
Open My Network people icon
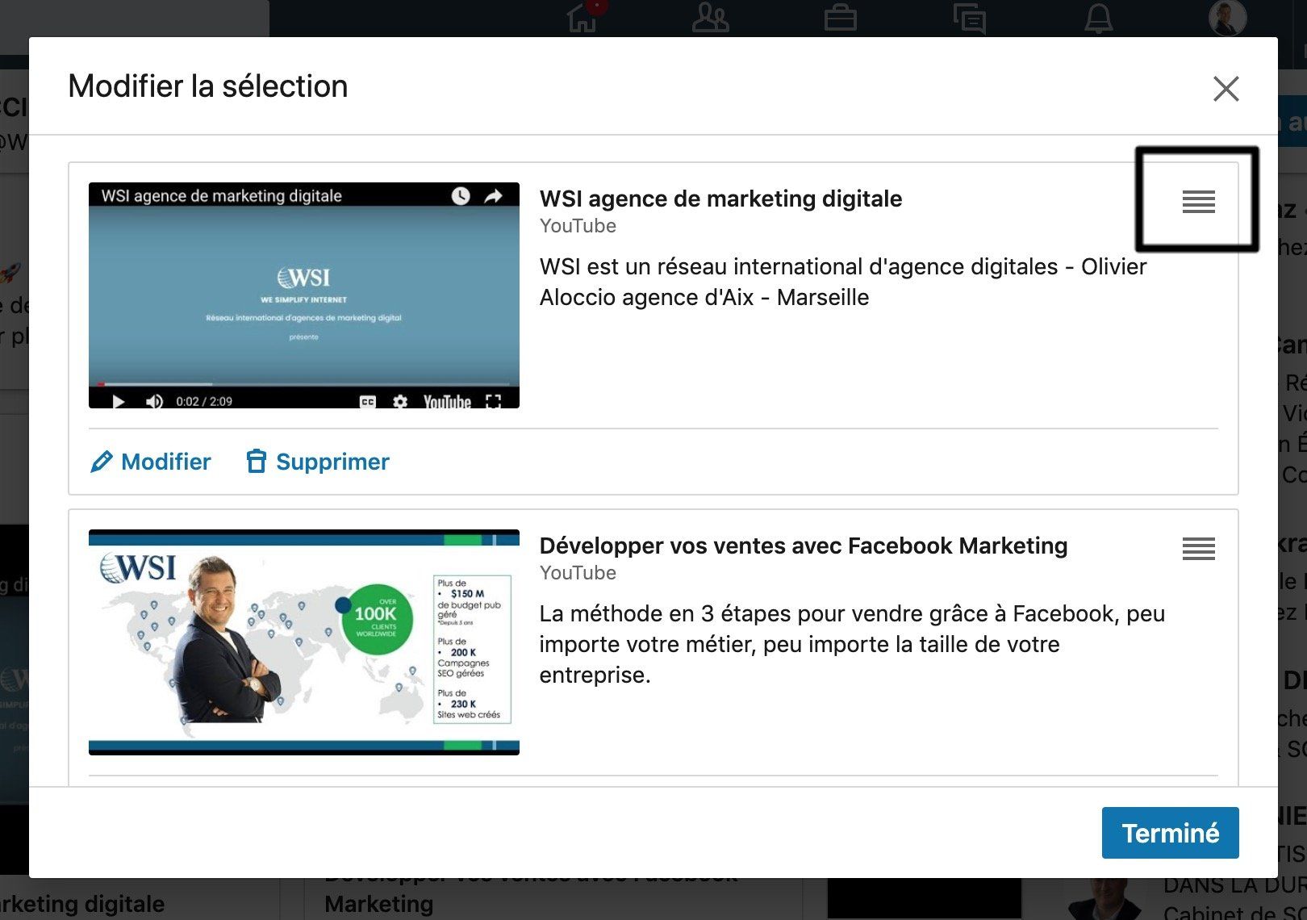pyautogui.click(x=711, y=17)
